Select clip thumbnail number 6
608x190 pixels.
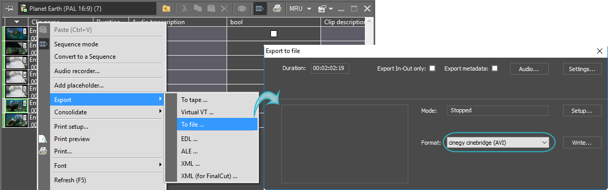[x=17, y=106]
